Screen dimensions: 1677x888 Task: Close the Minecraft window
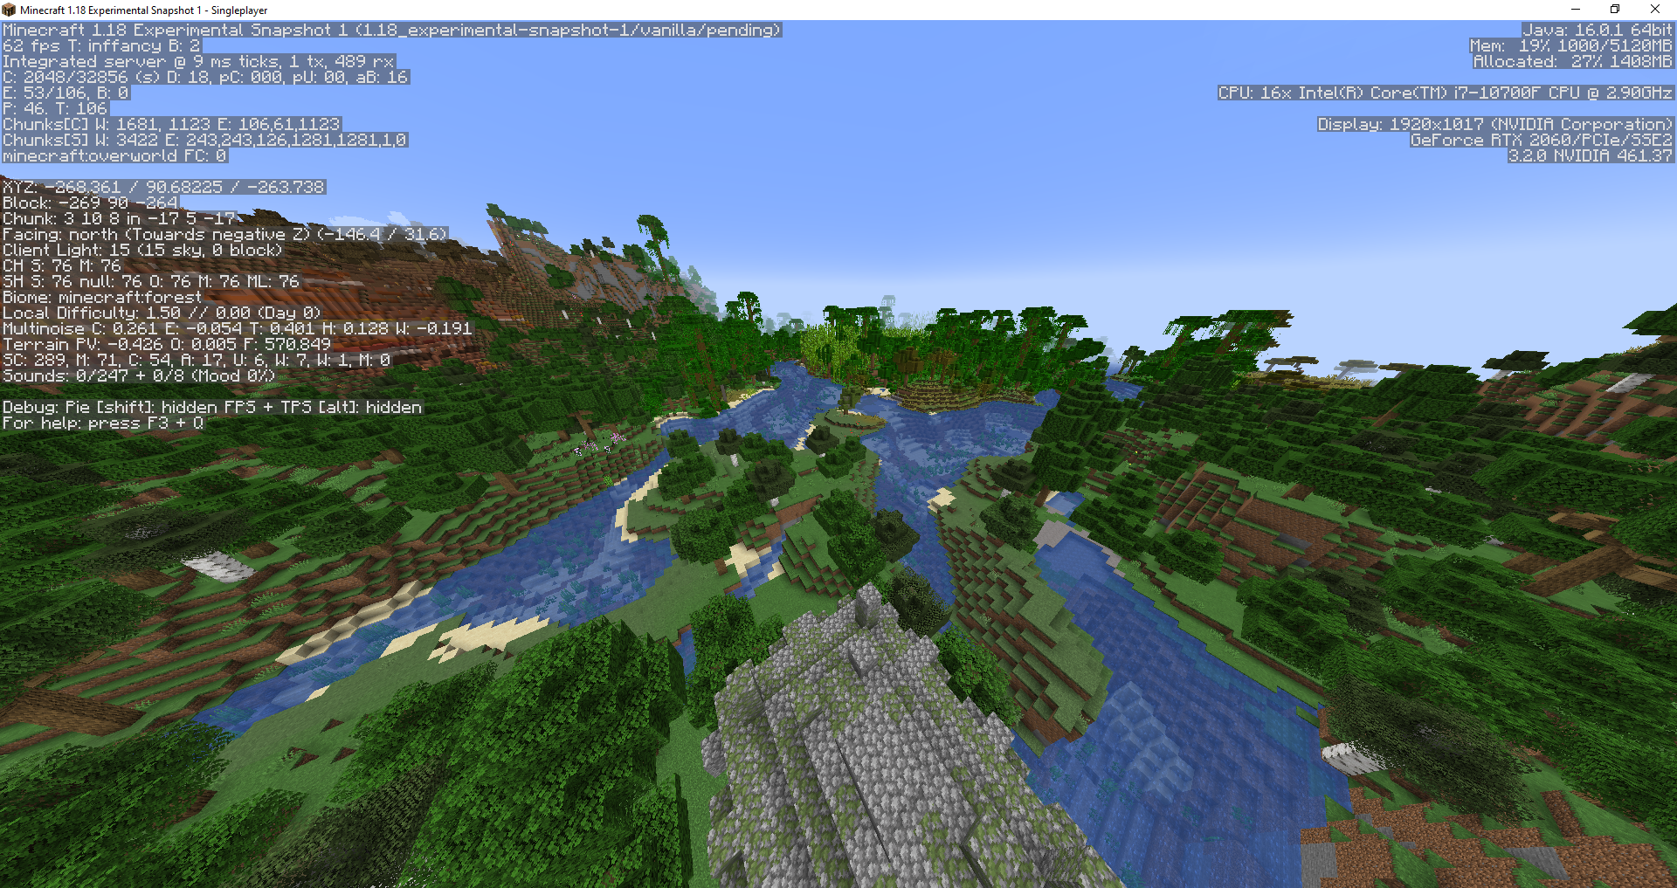(x=1655, y=10)
